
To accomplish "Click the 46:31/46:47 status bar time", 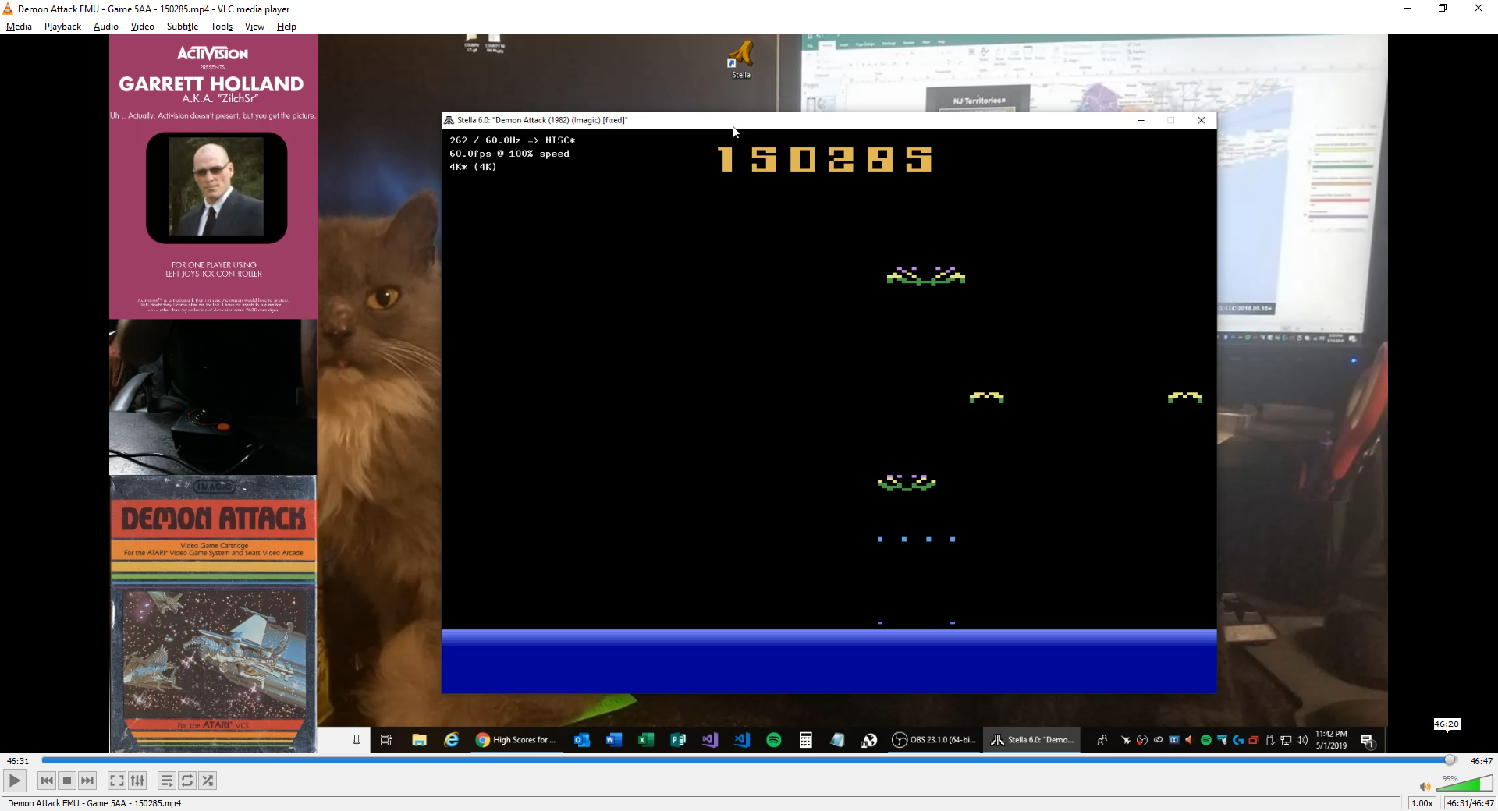I will click(1470, 803).
